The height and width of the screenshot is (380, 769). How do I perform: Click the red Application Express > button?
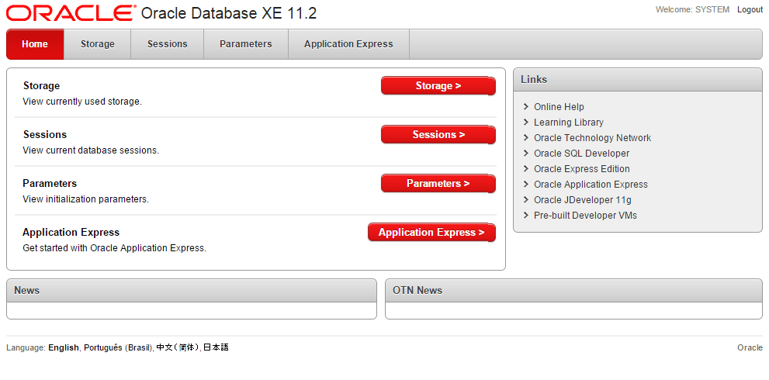point(431,233)
